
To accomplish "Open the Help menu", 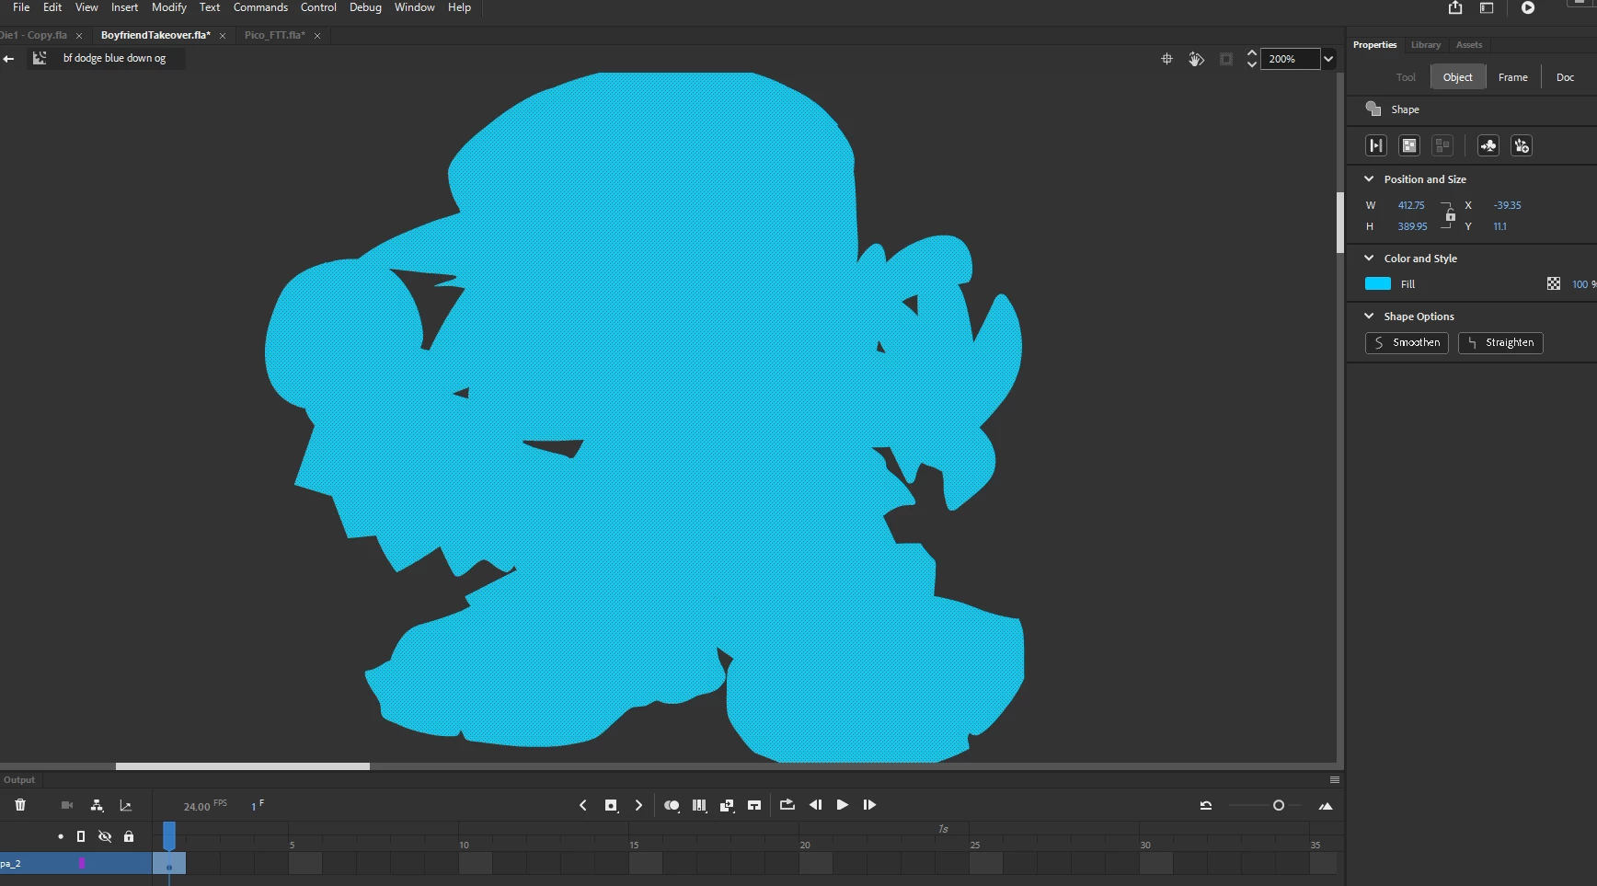I will coord(459,7).
